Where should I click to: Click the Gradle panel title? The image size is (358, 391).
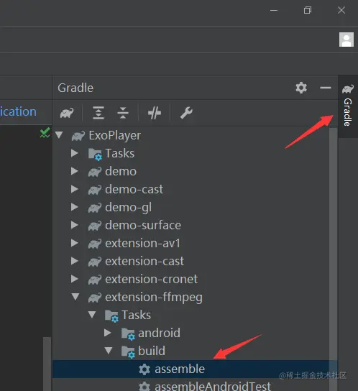point(75,88)
